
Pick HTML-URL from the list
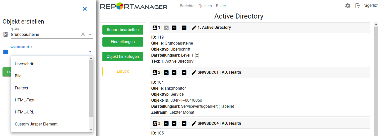tap(50, 112)
